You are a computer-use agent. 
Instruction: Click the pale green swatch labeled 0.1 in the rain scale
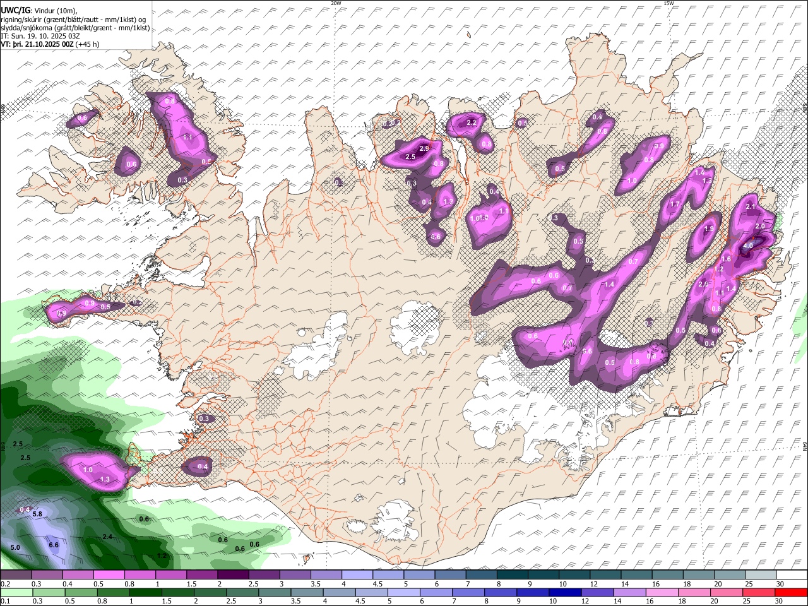pos(16,593)
